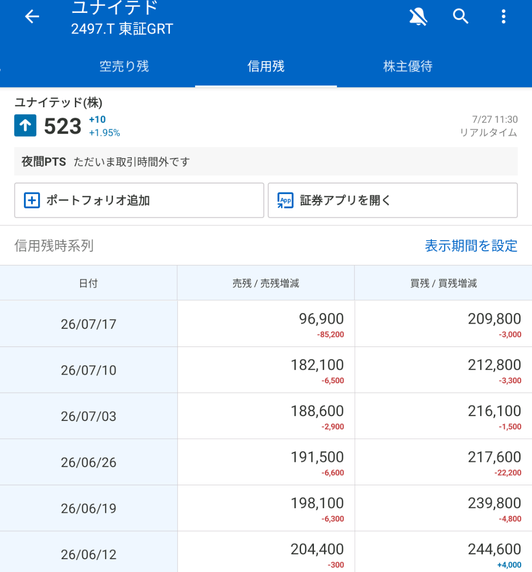The height and width of the screenshot is (572, 532).
Task: Open the 表示期間を設定 link
Action: [x=471, y=246]
